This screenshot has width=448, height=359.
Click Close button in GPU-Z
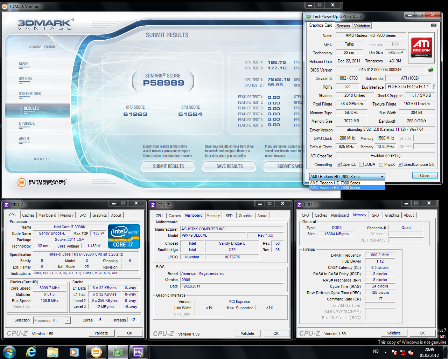coord(425,176)
